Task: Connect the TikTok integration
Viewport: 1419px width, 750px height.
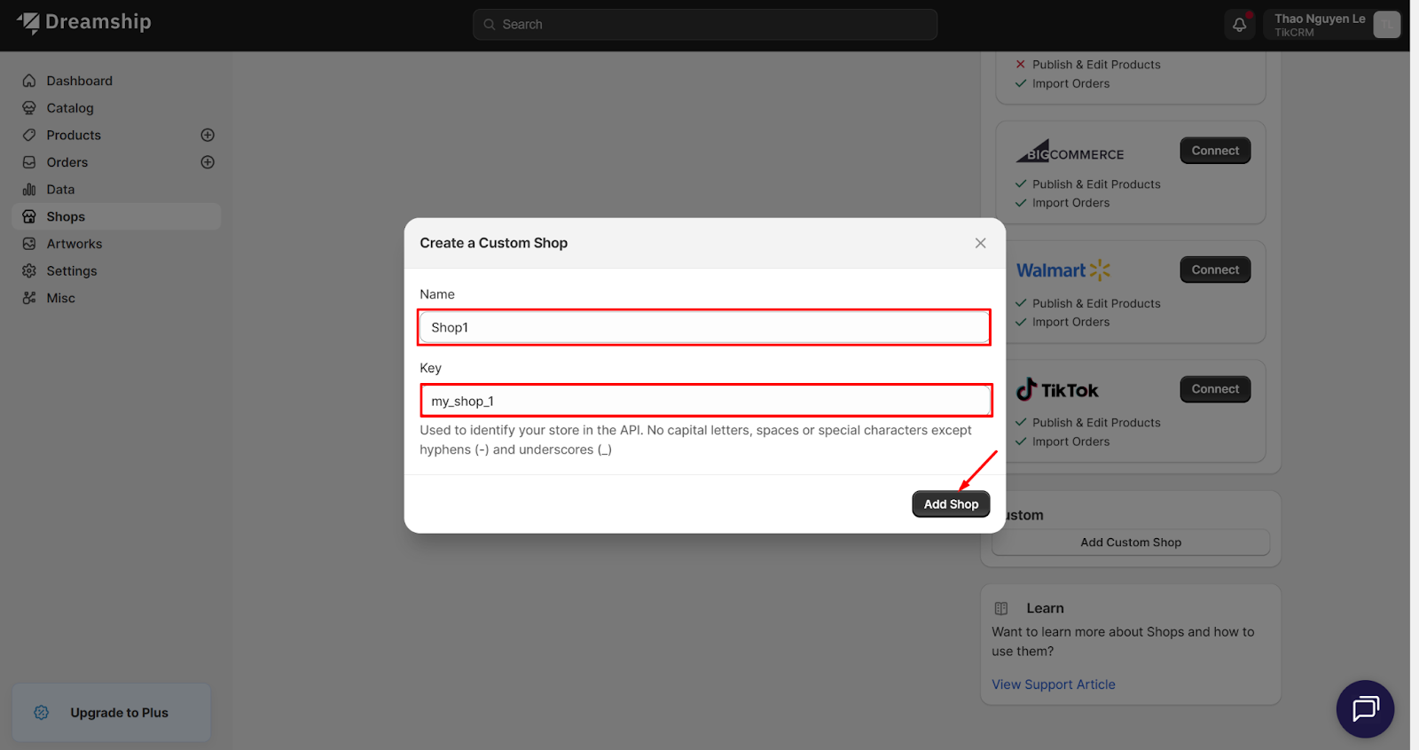Action: coord(1214,389)
